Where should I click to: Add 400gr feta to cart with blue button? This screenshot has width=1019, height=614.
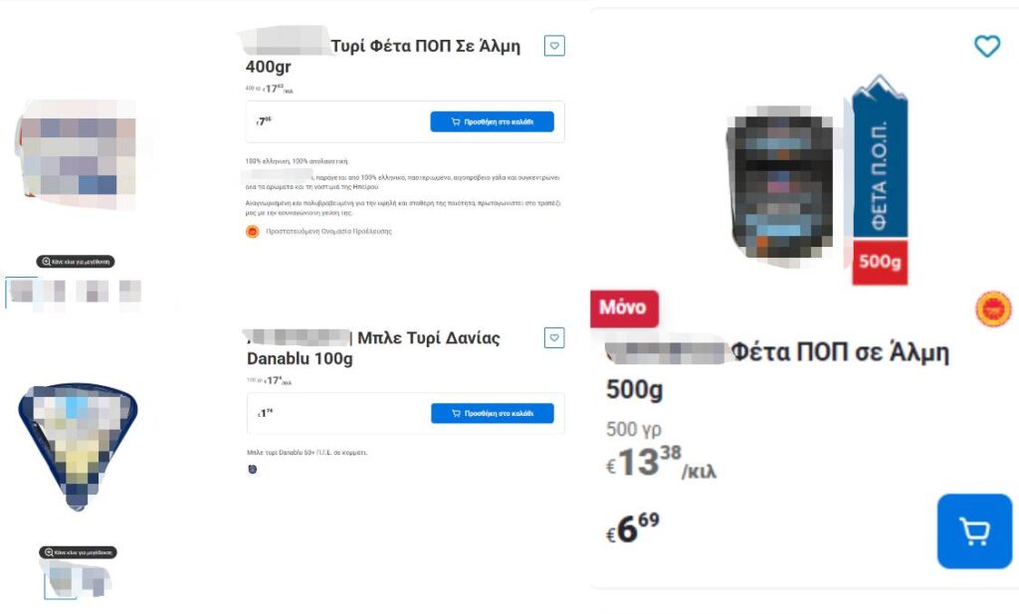point(492,121)
